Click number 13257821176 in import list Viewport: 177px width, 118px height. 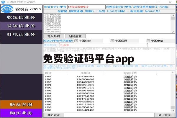coord(52,21)
